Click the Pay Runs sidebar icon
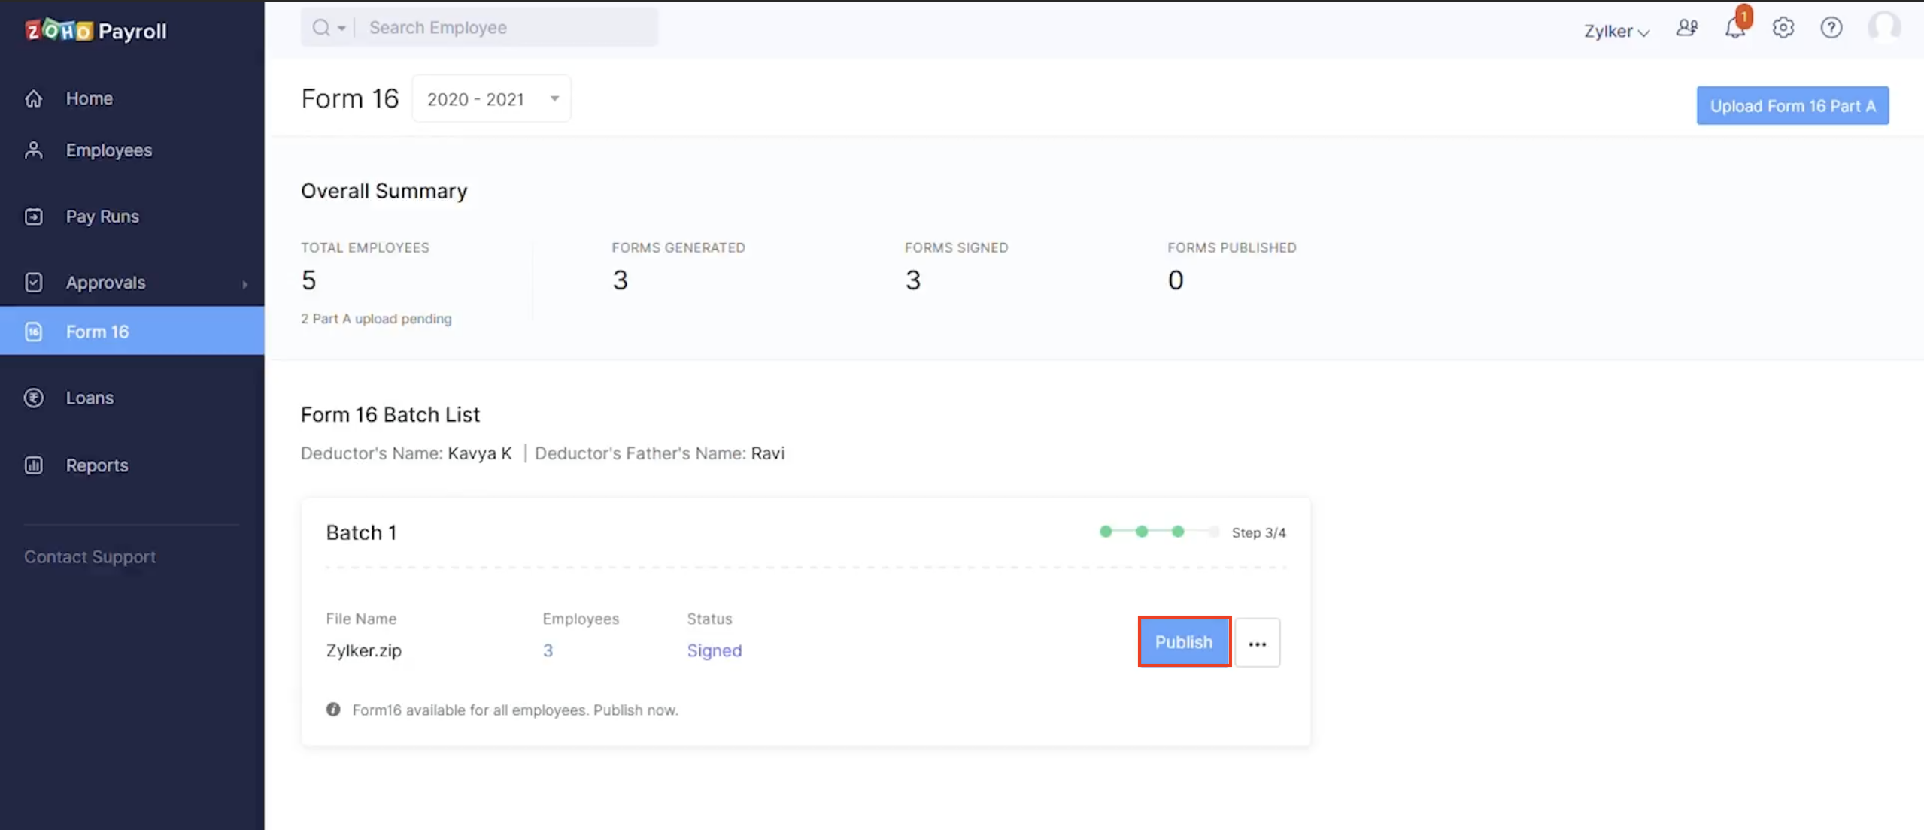Screen dimensions: 1924x830 (34, 217)
